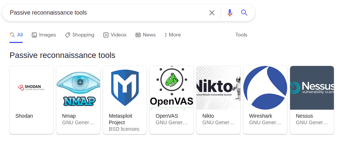339x145 pixels.
Task: Open the search Tools options
Action: [241, 35]
